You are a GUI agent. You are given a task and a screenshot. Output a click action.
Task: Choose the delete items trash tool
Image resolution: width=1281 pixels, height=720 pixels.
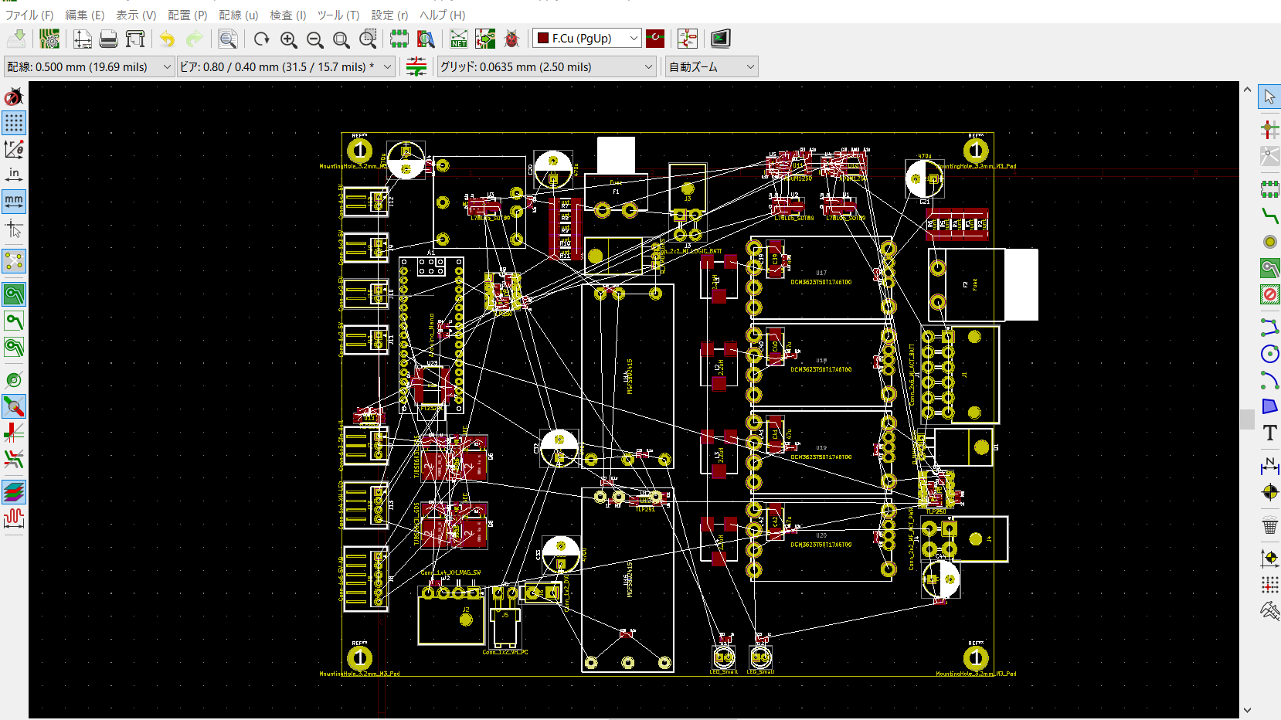pos(1269,525)
